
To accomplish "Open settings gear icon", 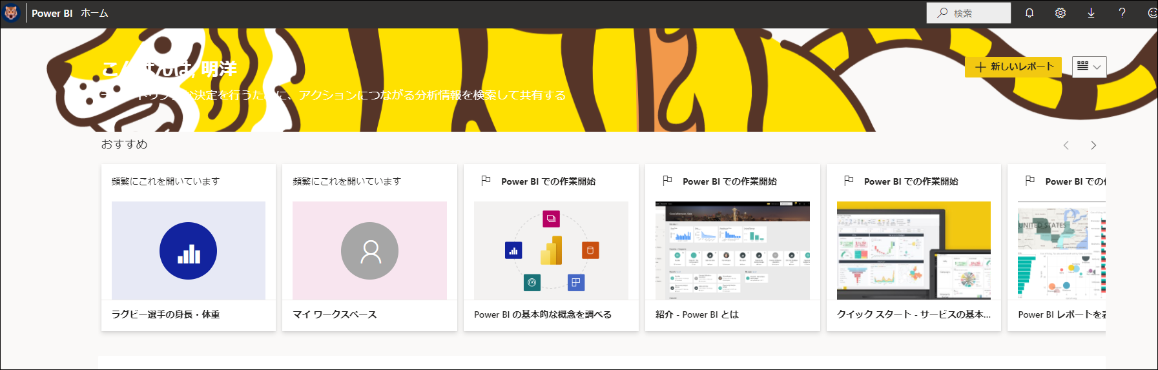I will click(x=1060, y=13).
